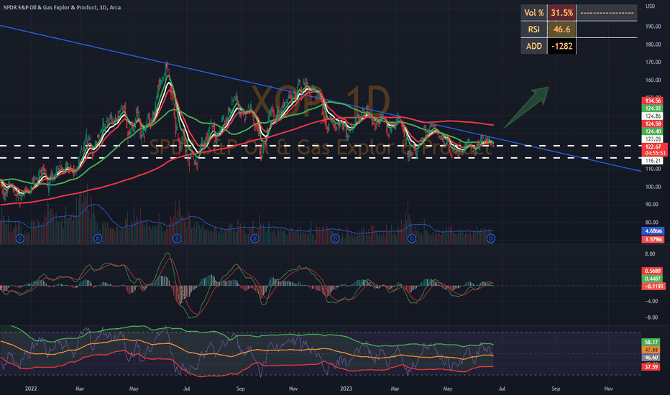670x395 pixels.
Task: Click the white 116.21 price label
Action: click(x=653, y=161)
